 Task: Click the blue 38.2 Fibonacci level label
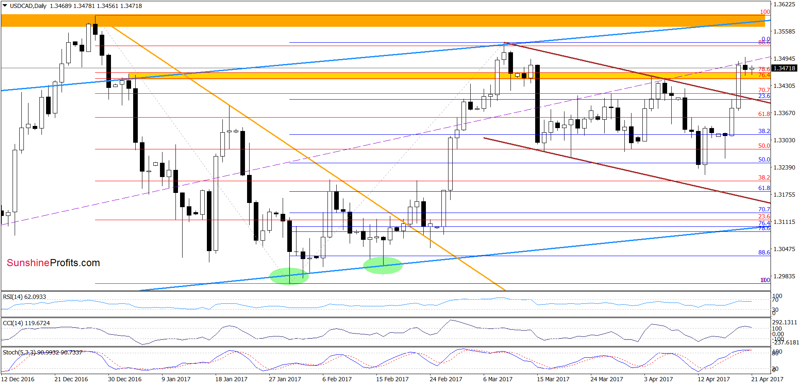[x=764, y=131]
